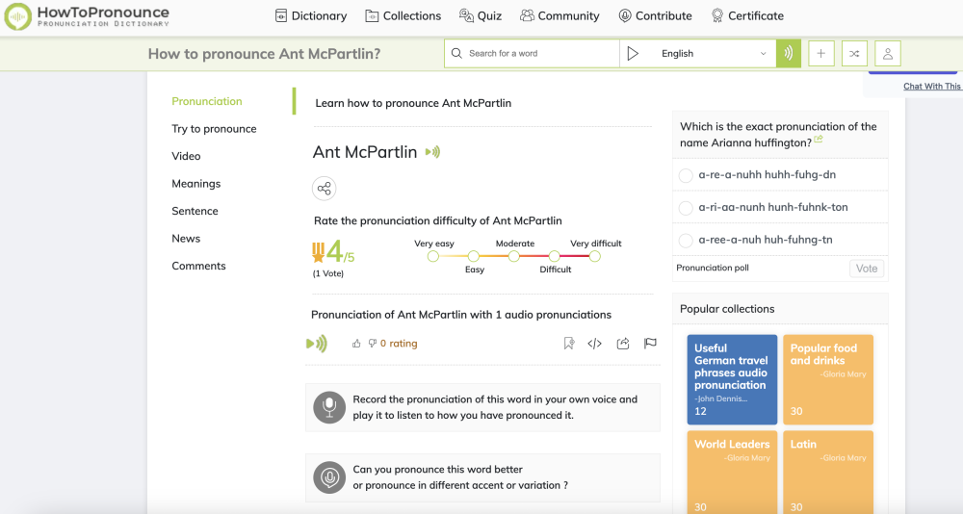Click the green sound wave search button

[x=789, y=54]
